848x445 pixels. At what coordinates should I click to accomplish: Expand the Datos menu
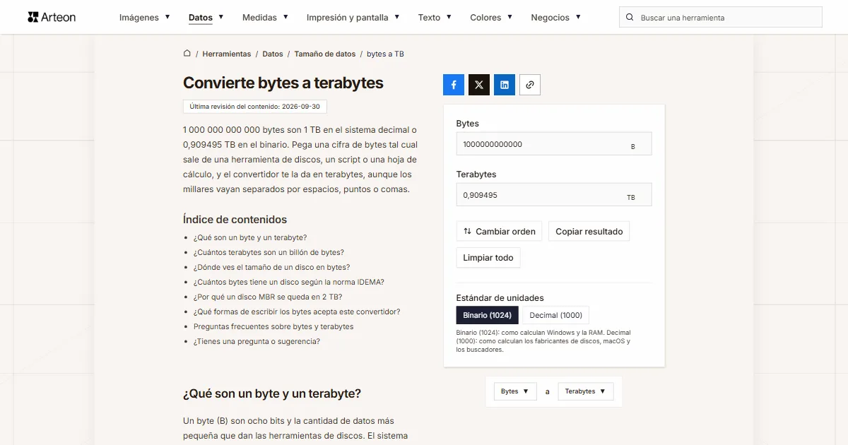pyautogui.click(x=206, y=18)
